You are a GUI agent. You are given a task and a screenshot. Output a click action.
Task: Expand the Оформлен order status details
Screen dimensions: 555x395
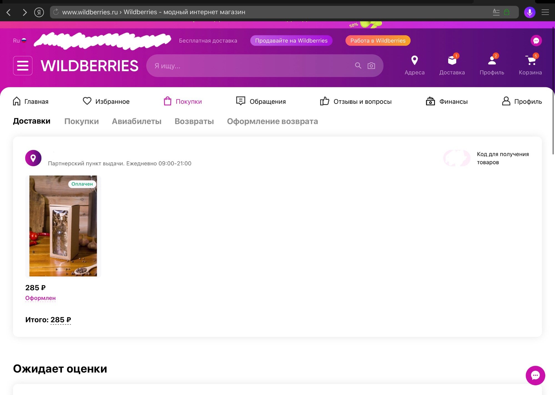(41, 298)
